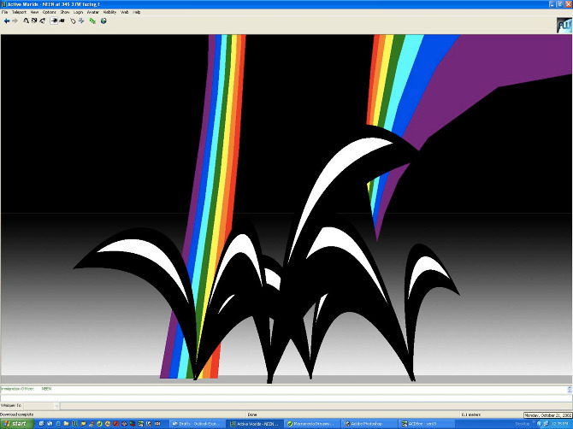Open the Avatar menu
Viewport: 573px width, 429px height.
pos(93,13)
